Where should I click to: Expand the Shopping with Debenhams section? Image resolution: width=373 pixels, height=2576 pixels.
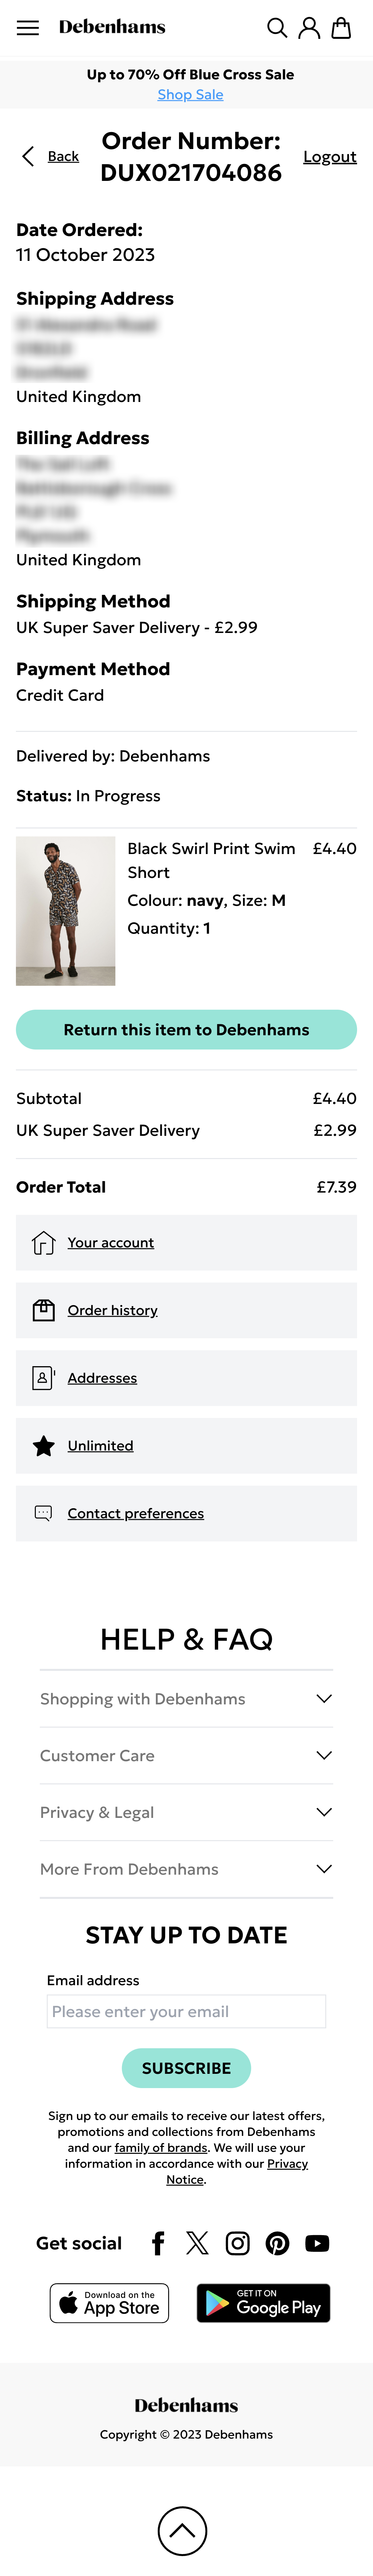(x=186, y=1698)
